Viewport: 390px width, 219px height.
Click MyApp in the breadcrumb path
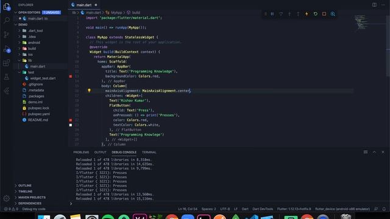(116, 12)
